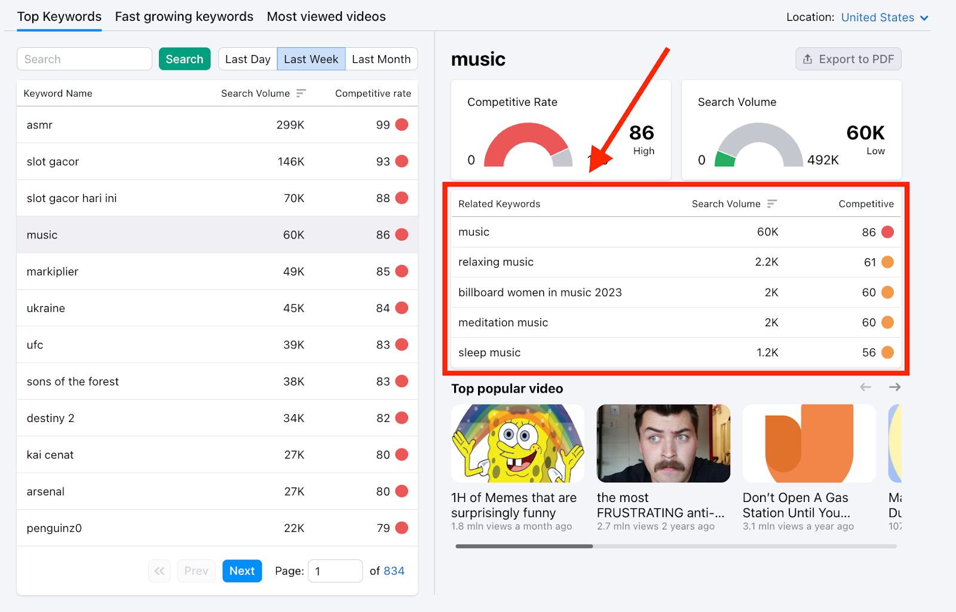Click the Next pagination button
This screenshot has width=956, height=612.
241,571
